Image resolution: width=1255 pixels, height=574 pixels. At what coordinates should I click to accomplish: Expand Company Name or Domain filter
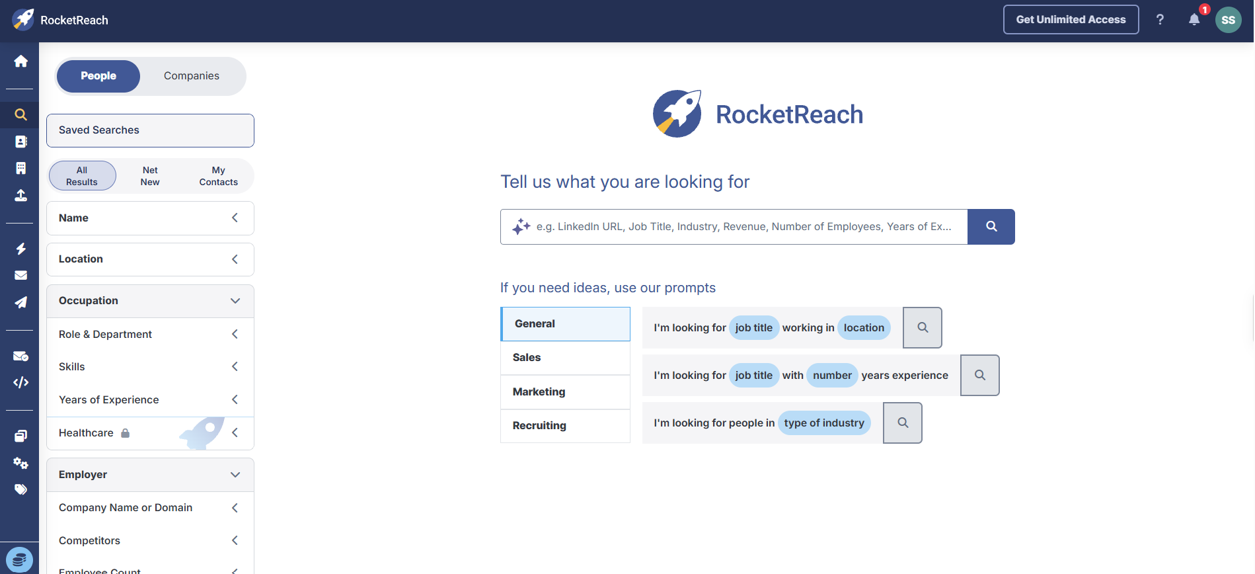[x=150, y=508]
